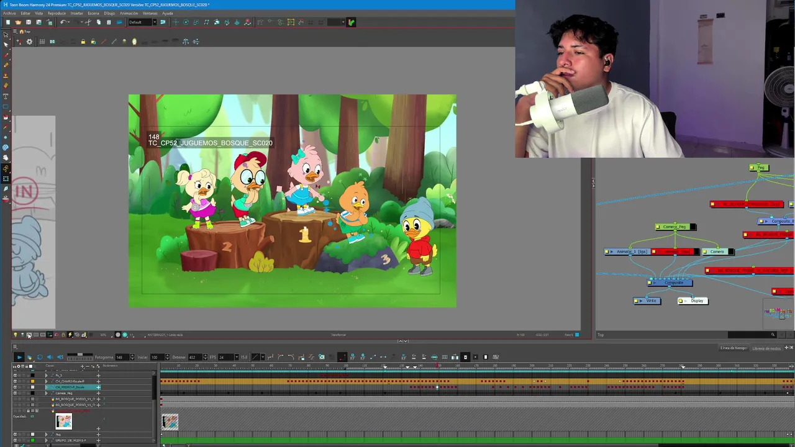Screen dimensions: 795x447
Task: Click the orange color swatch of CH_CHARI layer
Action: coord(32,381)
